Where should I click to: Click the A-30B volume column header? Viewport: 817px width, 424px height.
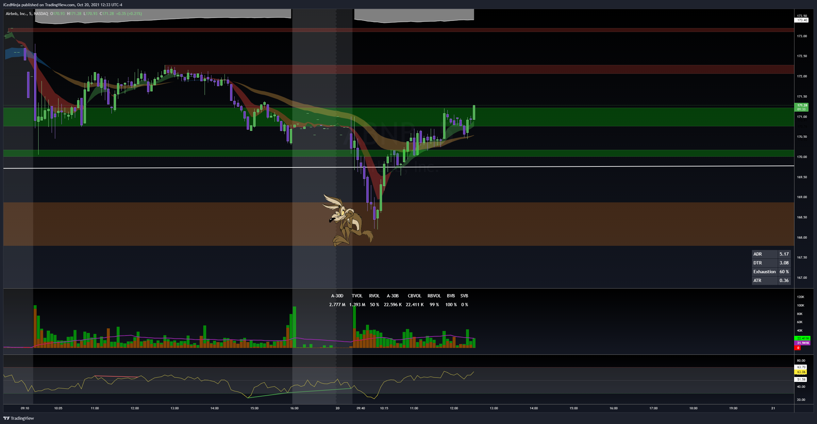point(393,296)
